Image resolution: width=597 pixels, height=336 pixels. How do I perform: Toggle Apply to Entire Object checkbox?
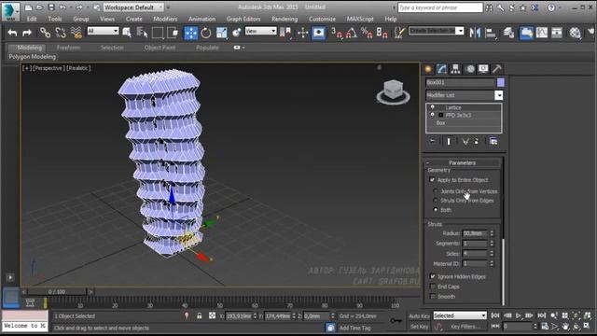[432, 180]
